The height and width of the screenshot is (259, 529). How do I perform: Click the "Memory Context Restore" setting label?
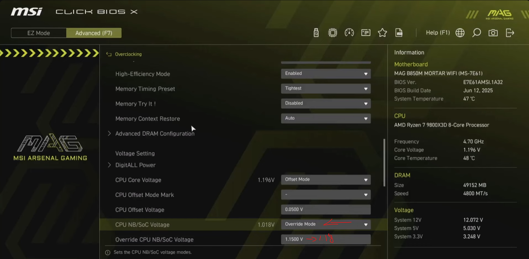click(148, 119)
